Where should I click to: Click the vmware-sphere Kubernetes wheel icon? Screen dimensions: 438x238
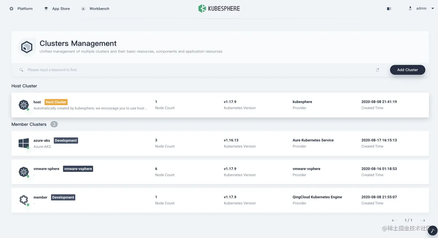[24, 172]
